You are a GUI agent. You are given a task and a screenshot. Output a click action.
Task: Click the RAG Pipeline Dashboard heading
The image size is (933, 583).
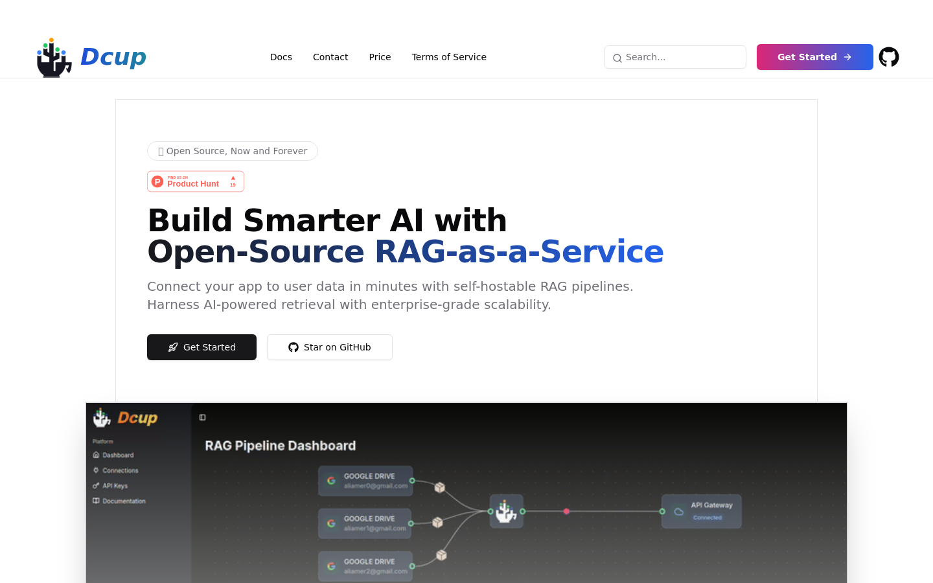coord(281,446)
